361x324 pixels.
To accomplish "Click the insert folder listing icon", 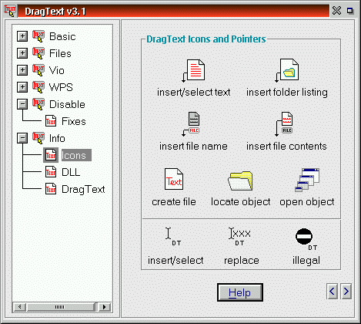I will (x=286, y=70).
